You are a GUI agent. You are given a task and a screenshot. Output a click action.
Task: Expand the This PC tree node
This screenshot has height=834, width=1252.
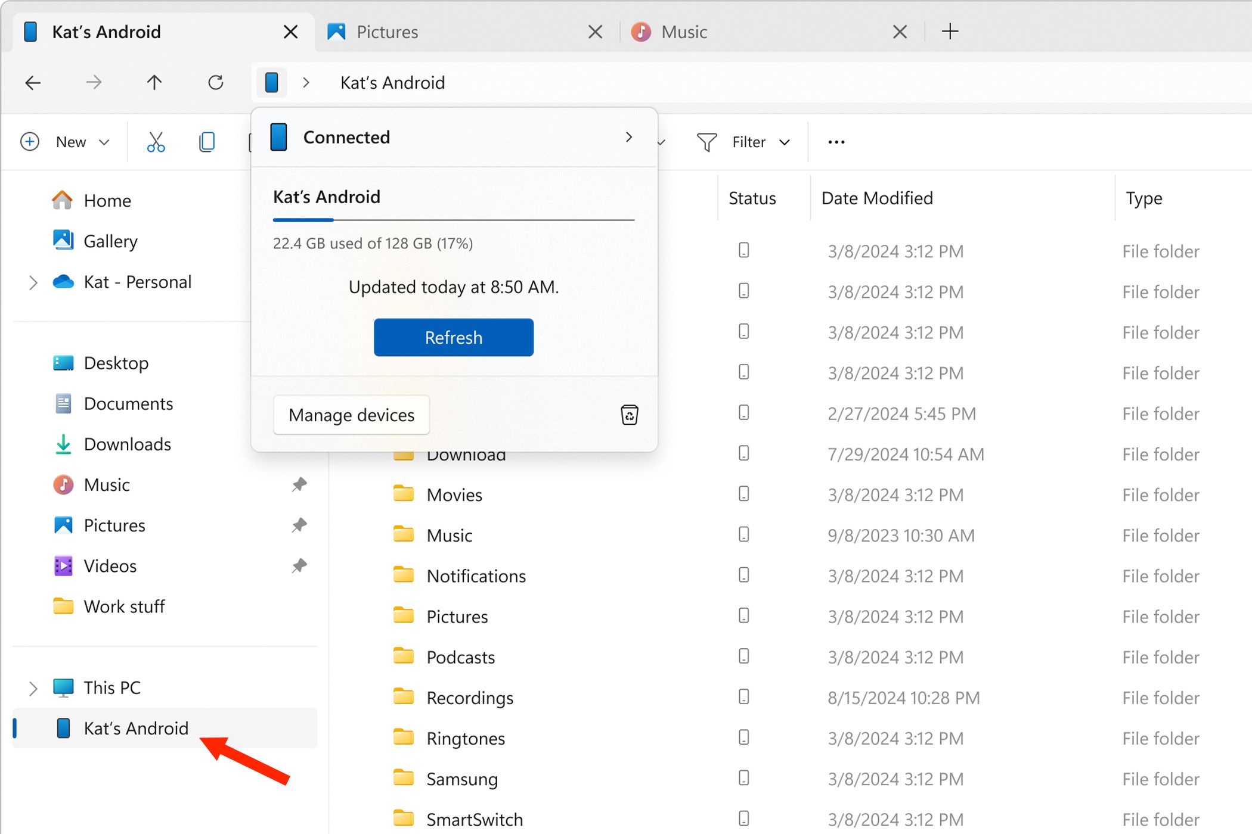tap(33, 688)
